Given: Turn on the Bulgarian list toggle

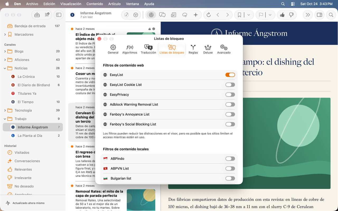Looking at the screenshot, I should point(230,179).
